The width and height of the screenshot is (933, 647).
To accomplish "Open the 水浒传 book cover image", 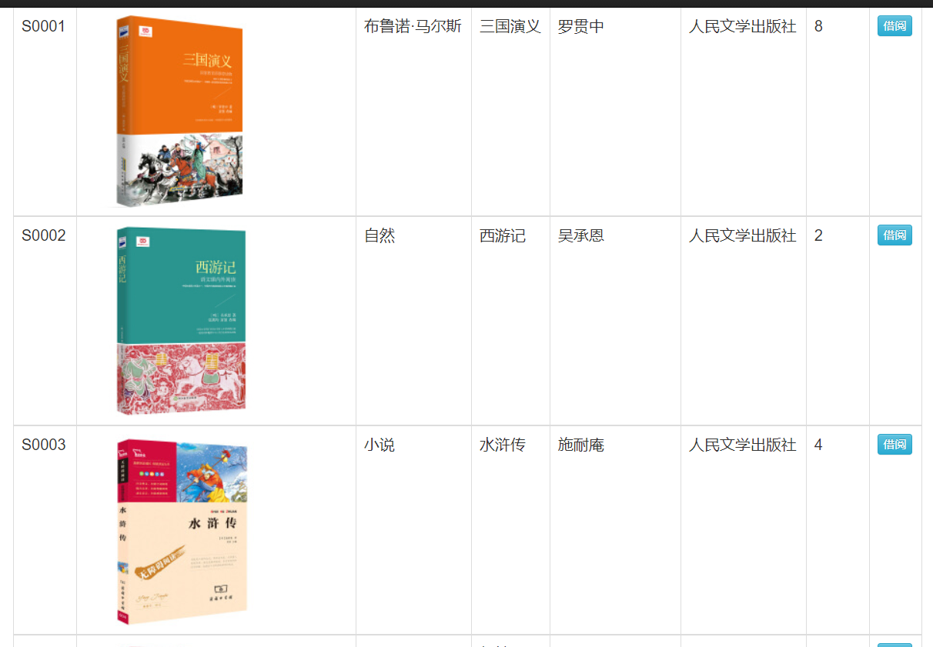I will pos(182,531).
